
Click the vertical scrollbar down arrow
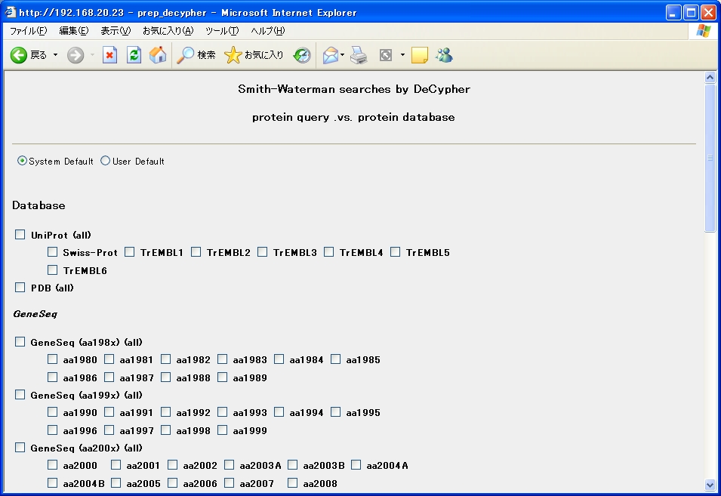[x=710, y=485]
